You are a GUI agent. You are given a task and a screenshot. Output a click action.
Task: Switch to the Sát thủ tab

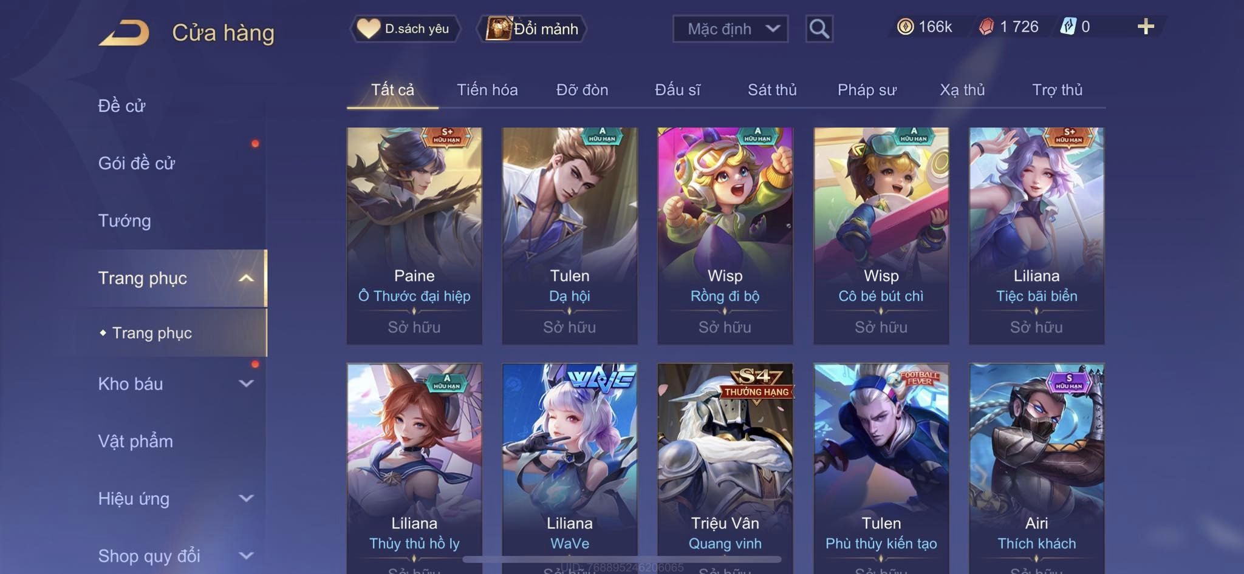tap(772, 90)
